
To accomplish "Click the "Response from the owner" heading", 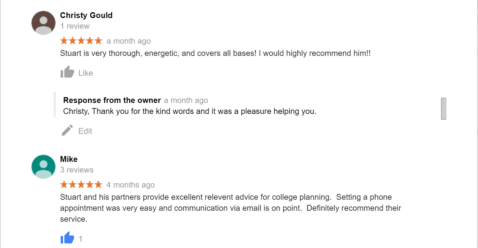I will pyautogui.click(x=112, y=100).
